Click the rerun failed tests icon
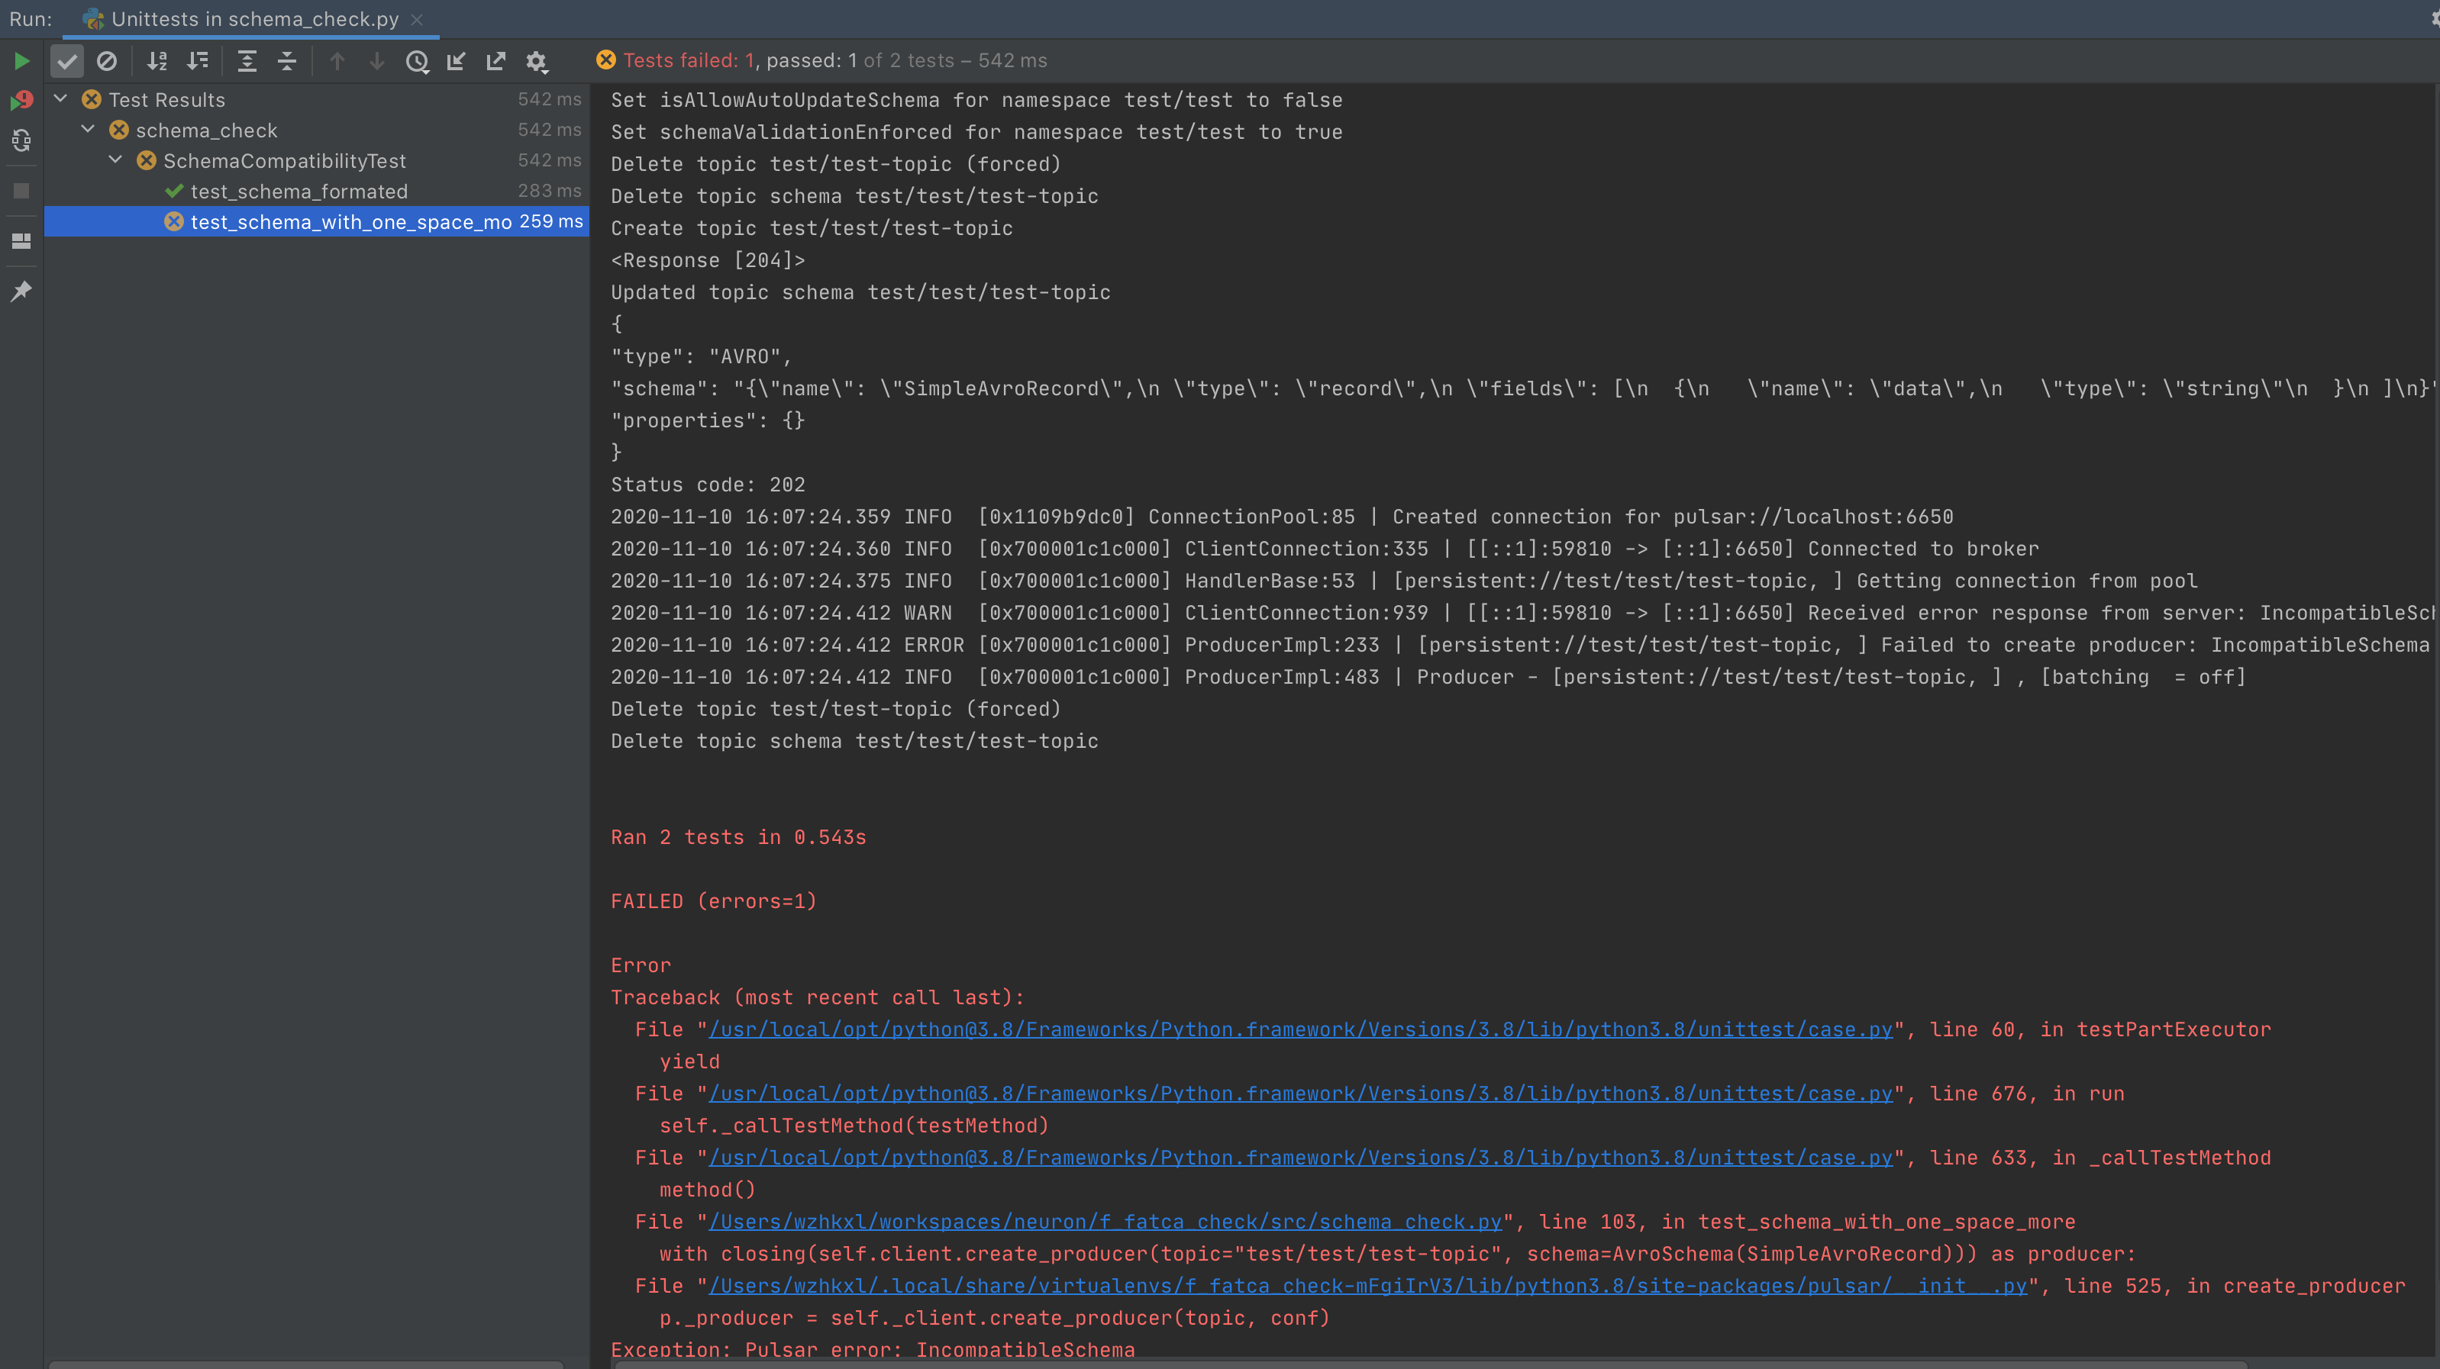Screen dimensions: 2440x1369 click(x=21, y=99)
